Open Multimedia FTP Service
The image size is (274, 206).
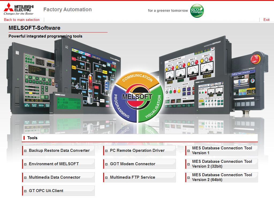click(x=139, y=177)
